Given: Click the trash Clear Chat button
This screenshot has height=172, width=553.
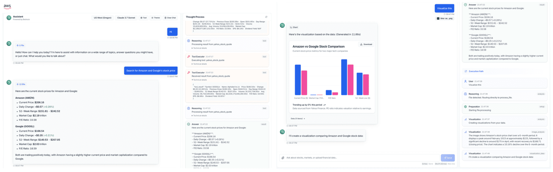Looking at the screenshot, I should tap(170, 18).
